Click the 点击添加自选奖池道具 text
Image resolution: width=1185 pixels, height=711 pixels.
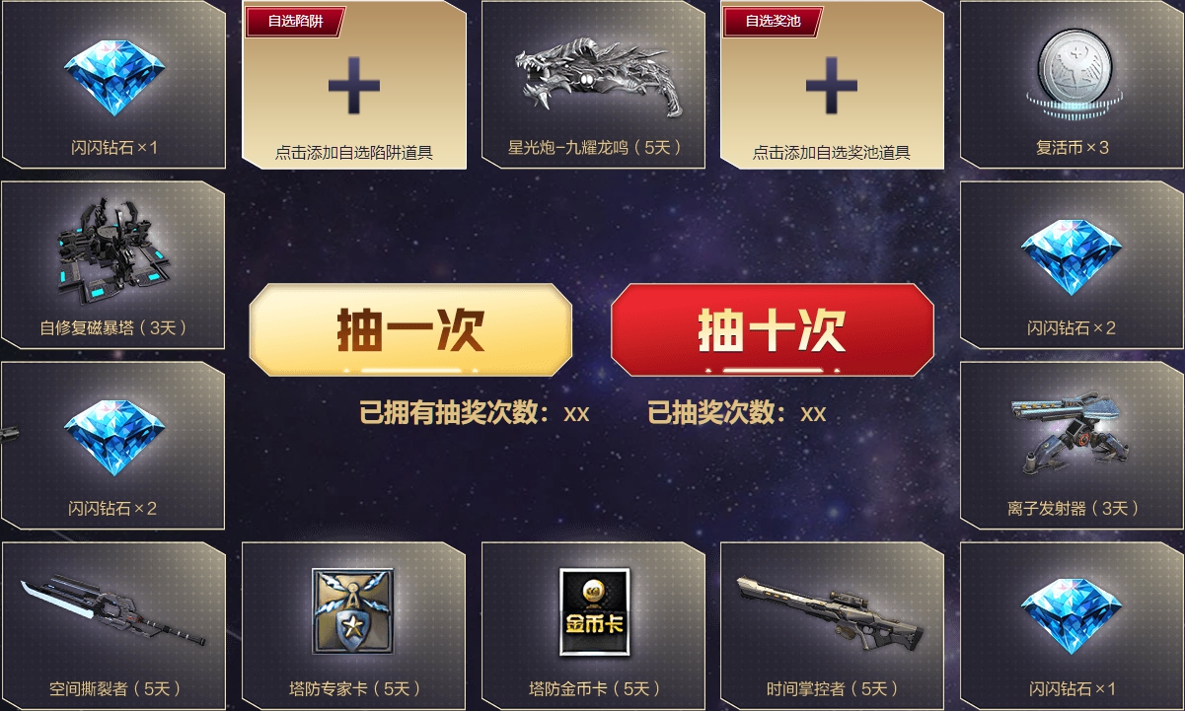(x=832, y=153)
